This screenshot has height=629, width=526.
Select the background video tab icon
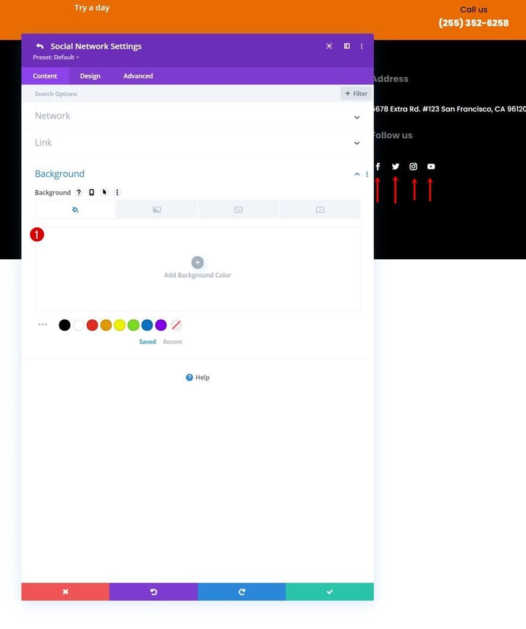(x=320, y=209)
